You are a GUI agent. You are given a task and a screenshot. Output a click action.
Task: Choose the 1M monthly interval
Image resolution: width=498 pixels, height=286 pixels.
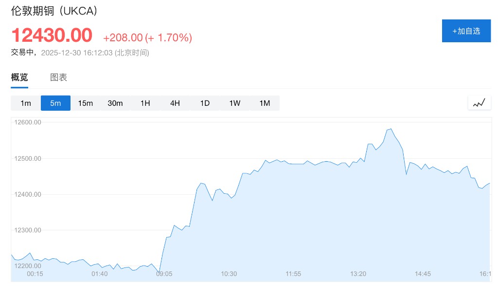pyautogui.click(x=265, y=103)
